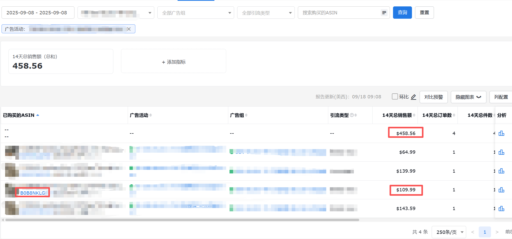The height and width of the screenshot is (239, 512).
Task: Click the blue 查询 button
Action: [x=402, y=13]
